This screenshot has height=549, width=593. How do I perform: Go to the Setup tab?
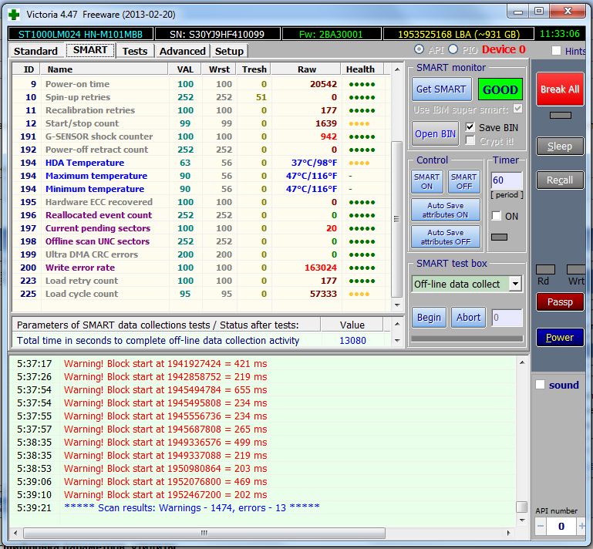(229, 51)
